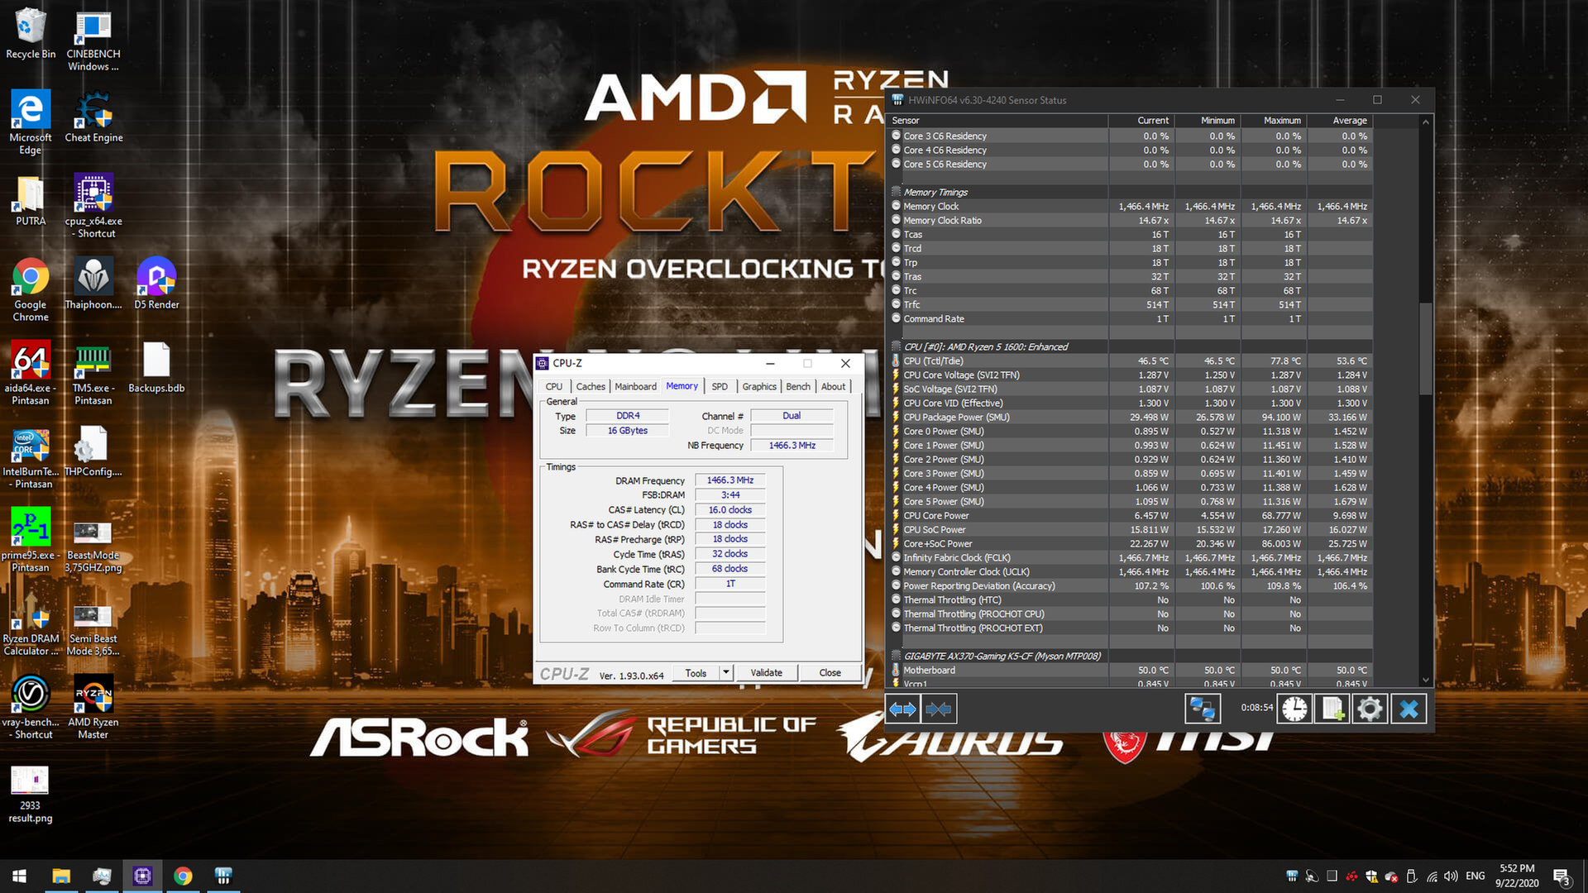Select the PUTRA folder icon
The image size is (1588, 893).
(31, 201)
